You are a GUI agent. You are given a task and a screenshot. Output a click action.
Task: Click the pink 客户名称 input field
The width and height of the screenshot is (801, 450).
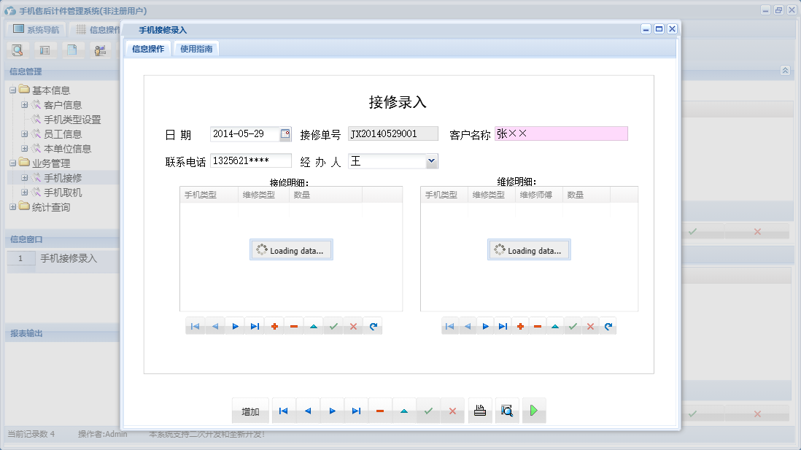pyautogui.click(x=562, y=133)
